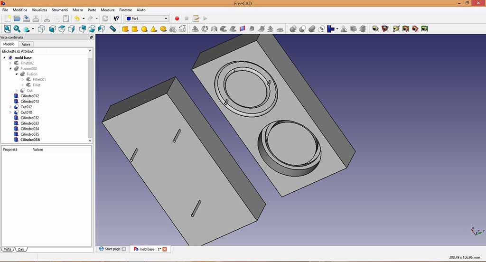Switch to the Modello tab
Screen dimensions: 486x262
(x=9, y=44)
